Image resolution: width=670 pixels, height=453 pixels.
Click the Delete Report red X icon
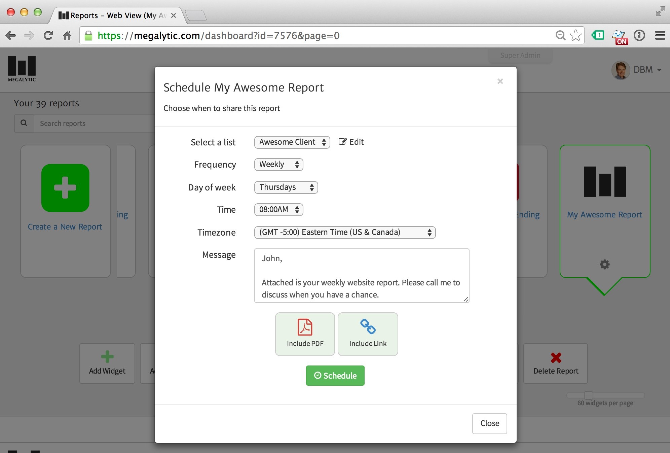556,357
